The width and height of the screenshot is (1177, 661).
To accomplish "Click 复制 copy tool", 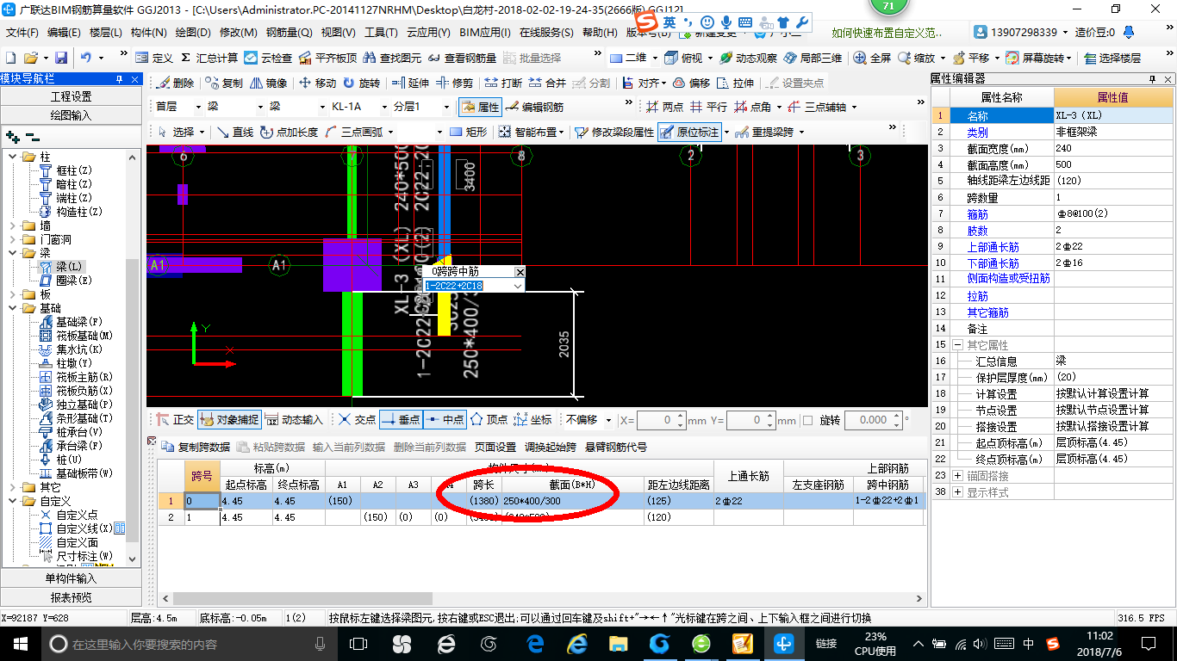I will (x=224, y=83).
